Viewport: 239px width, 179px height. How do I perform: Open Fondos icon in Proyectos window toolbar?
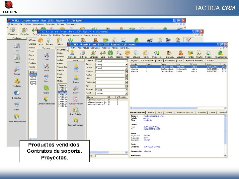tap(191, 54)
